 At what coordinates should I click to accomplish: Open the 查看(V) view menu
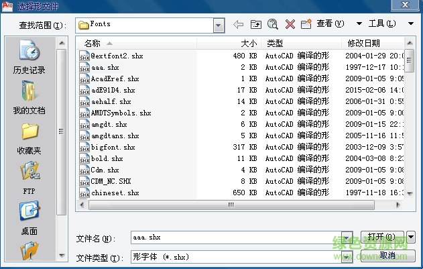tap(330, 23)
